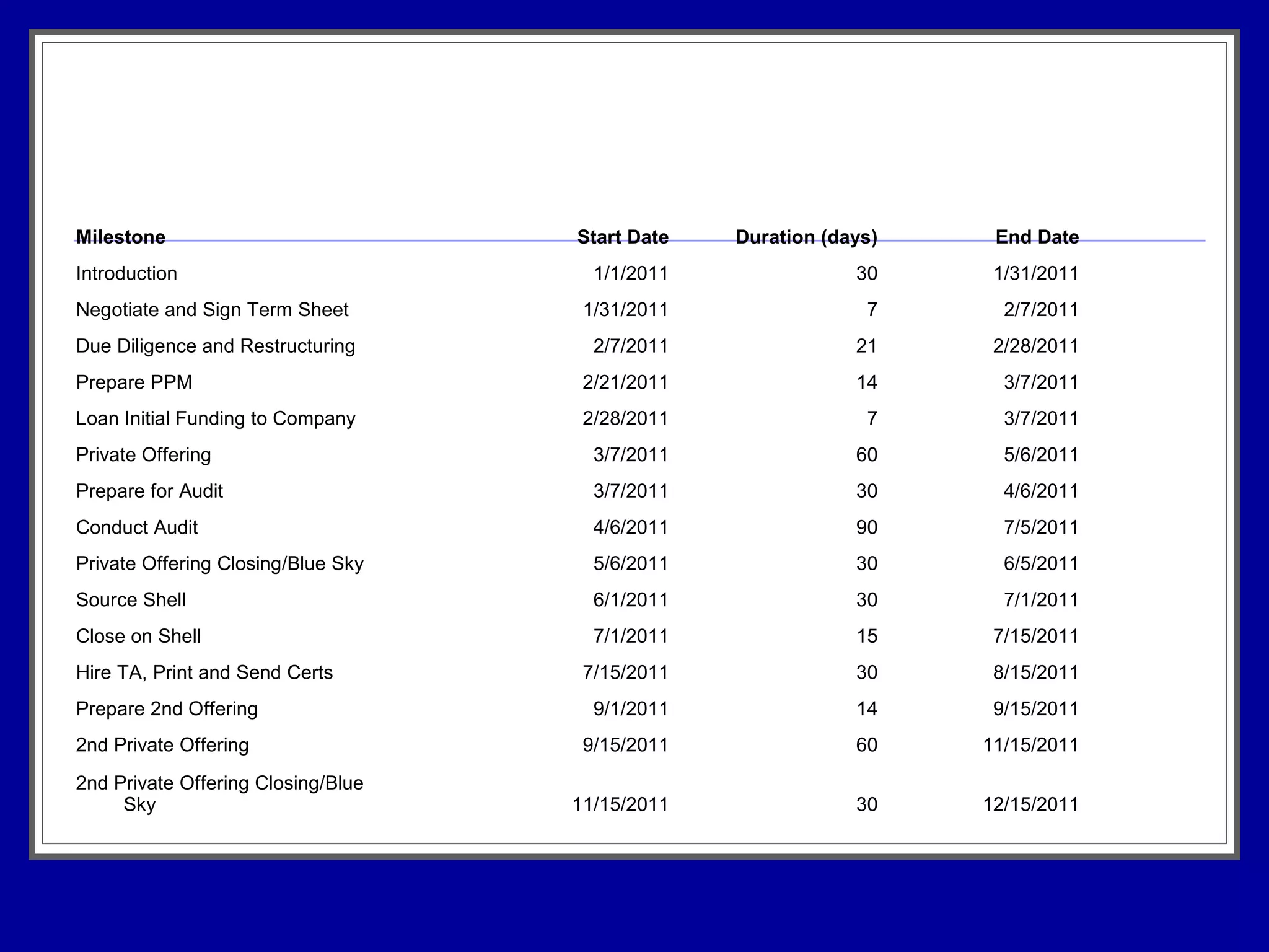
Task: Select the Introduction milestone row
Action: click(126, 273)
